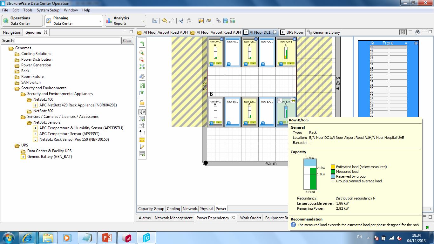Click the zoom out magnifier icon
Screen dimensions: 434x244
click(x=142, y=60)
